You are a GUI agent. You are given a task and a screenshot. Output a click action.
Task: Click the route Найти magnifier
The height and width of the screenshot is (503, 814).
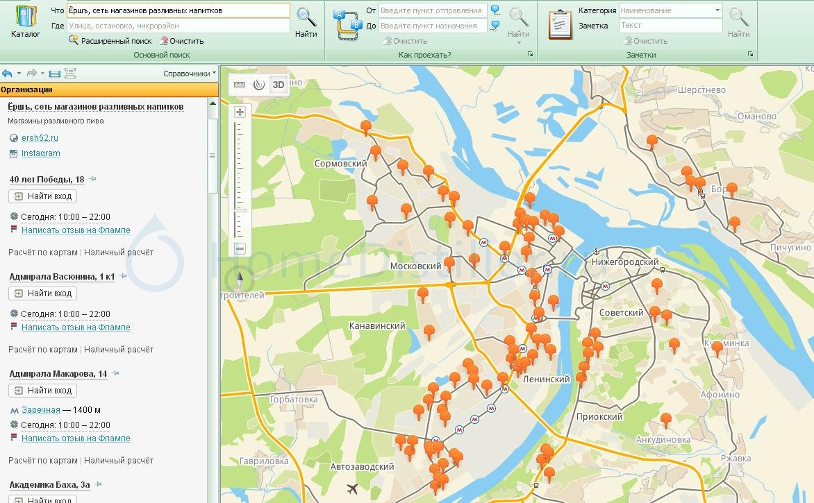click(518, 22)
